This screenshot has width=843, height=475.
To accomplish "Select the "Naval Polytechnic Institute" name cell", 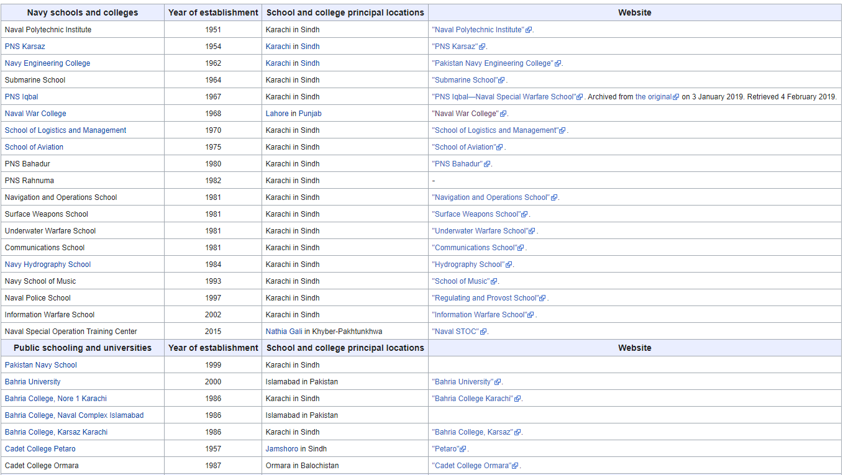I will [x=83, y=30].
